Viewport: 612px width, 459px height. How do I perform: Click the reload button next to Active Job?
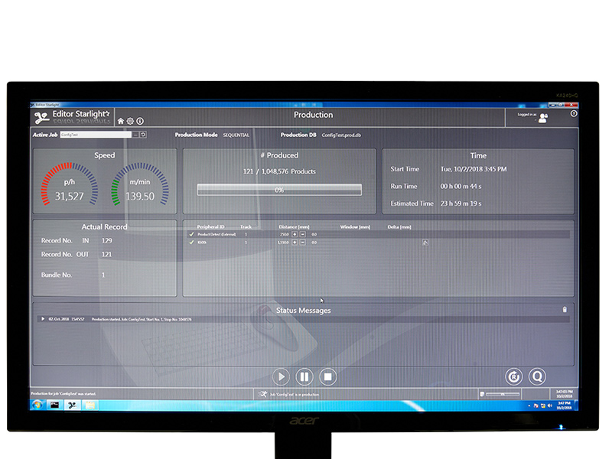(x=143, y=135)
